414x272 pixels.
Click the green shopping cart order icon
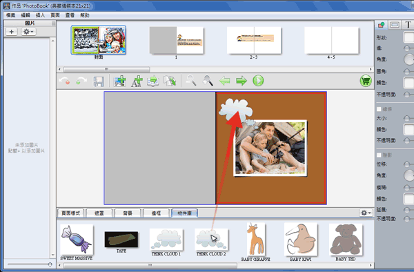click(366, 81)
